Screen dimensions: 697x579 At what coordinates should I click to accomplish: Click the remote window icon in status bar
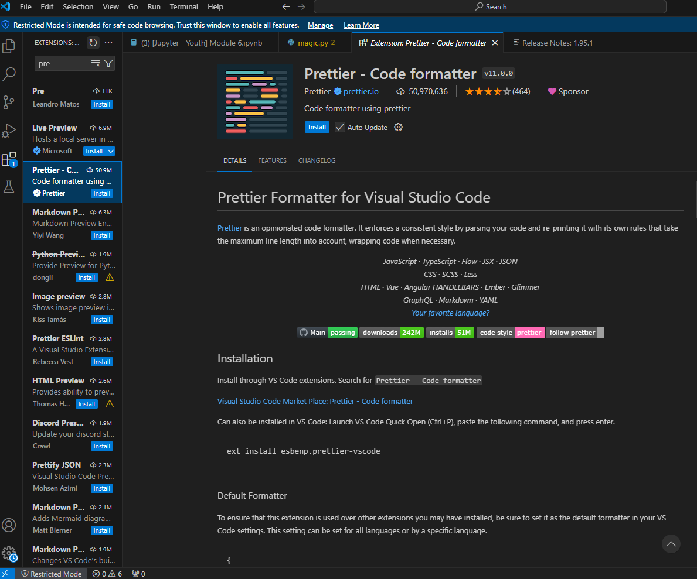pos(6,573)
